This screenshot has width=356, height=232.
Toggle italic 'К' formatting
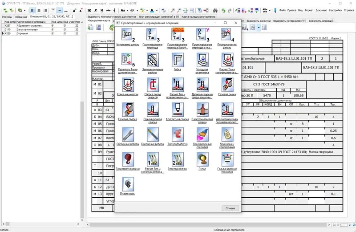[96, 10]
